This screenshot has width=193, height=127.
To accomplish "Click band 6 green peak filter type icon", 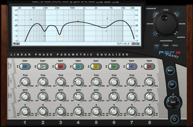I will point(114,67).
